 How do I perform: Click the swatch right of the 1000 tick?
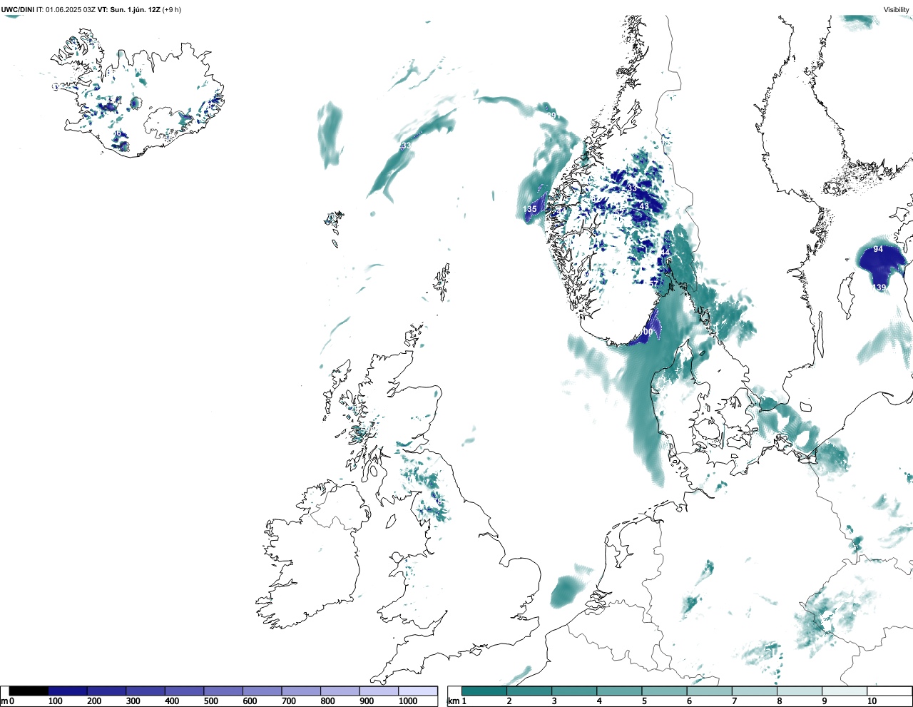(418, 691)
